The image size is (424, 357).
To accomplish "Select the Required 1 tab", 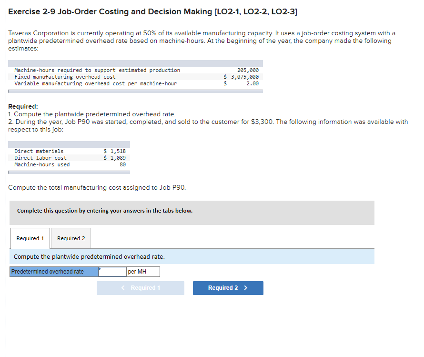I will click(30, 238).
